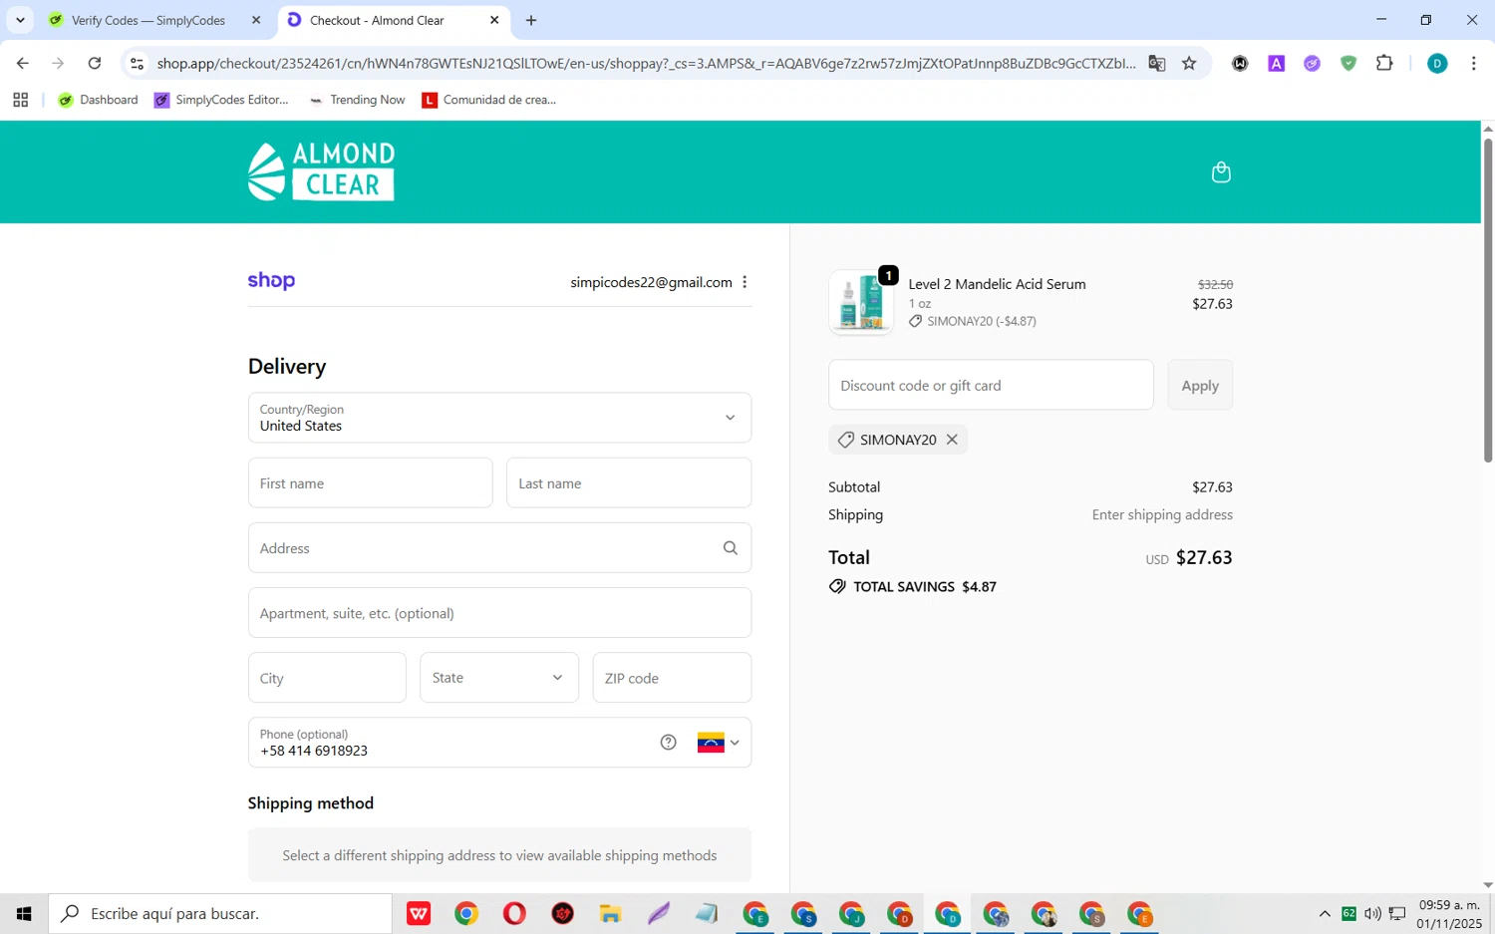
Task: Click the translate page icon
Action: (x=1157, y=63)
